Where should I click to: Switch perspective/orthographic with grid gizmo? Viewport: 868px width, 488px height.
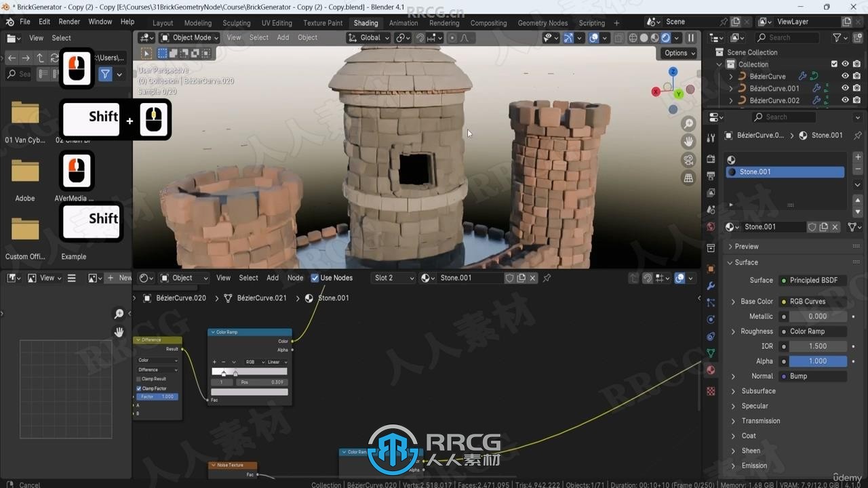[x=688, y=178]
